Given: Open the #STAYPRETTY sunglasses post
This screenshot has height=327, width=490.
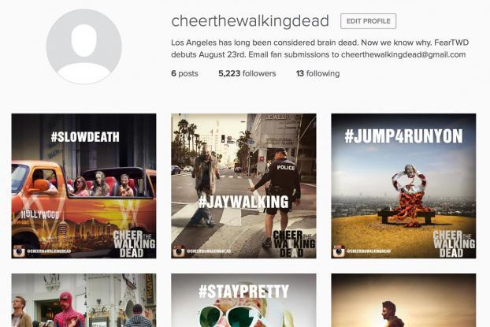Looking at the screenshot, I should pyautogui.click(x=243, y=300).
